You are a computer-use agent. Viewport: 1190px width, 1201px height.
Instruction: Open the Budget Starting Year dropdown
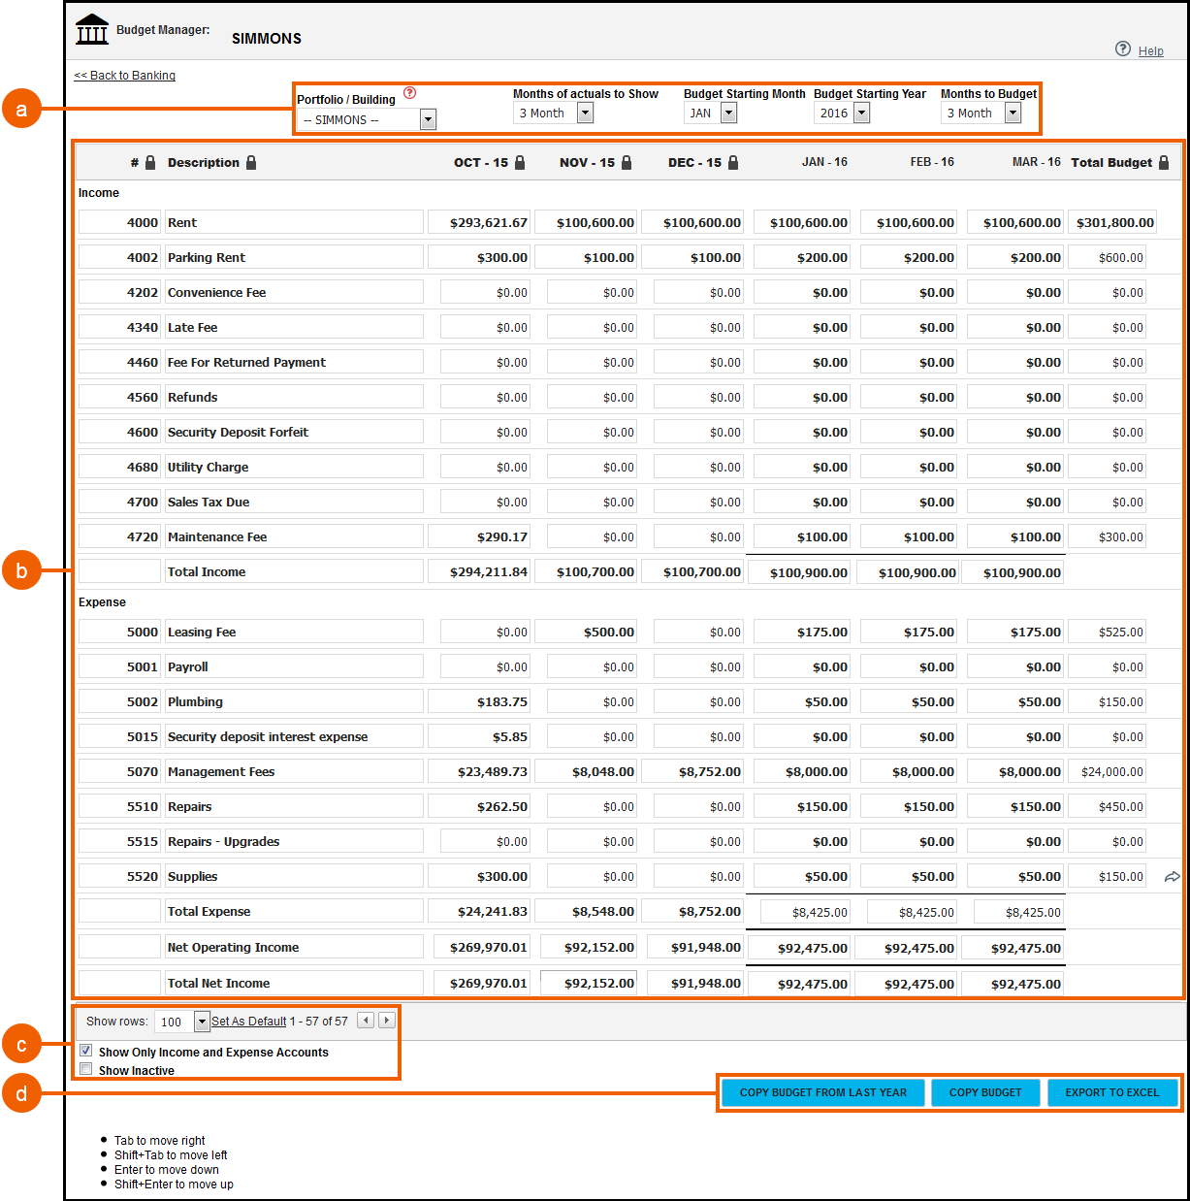tap(861, 113)
